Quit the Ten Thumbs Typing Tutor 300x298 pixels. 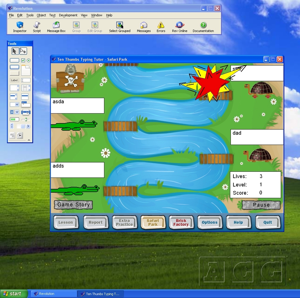[268, 222]
